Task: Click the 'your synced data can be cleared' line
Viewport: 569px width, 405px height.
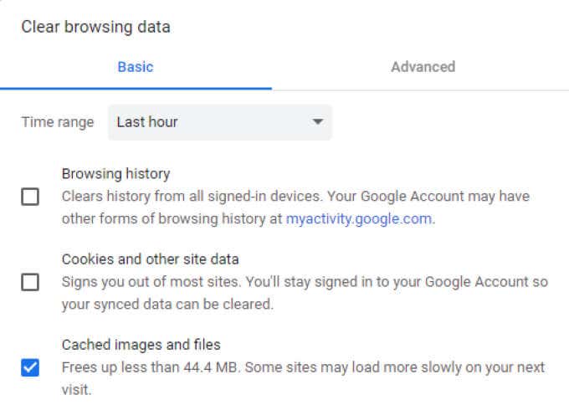Action: click(167, 305)
